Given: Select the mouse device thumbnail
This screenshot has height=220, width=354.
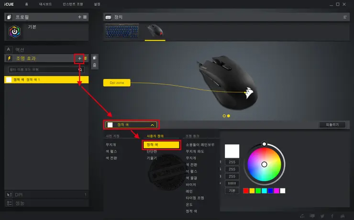Looking at the screenshot, I should click(x=155, y=31).
